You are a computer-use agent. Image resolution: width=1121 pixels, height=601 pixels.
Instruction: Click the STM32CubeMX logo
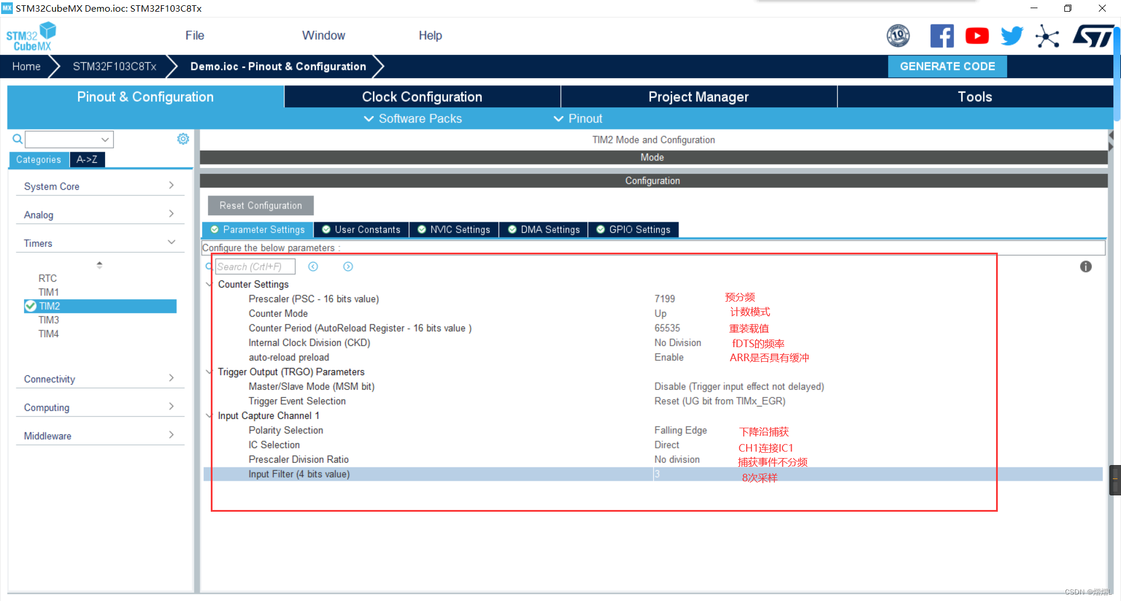pos(32,36)
